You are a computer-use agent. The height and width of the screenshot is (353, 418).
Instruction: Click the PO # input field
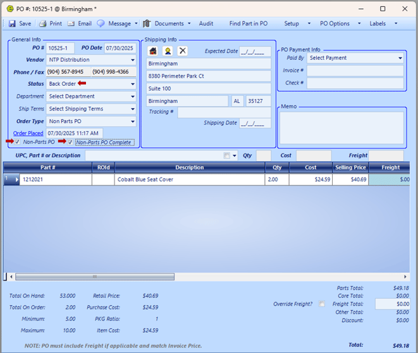pyautogui.click(x=60, y=48)
